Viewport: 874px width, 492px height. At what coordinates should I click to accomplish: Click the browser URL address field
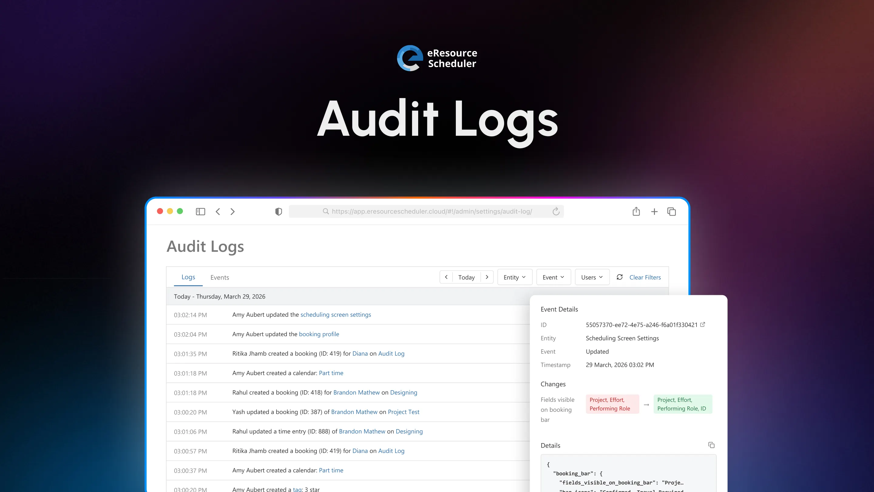(432, 212)
